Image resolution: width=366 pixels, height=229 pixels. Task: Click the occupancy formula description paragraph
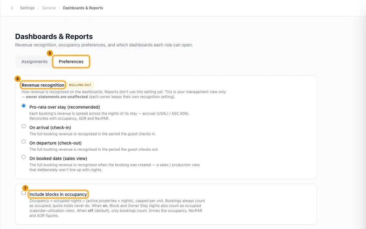tap(117, 208)
